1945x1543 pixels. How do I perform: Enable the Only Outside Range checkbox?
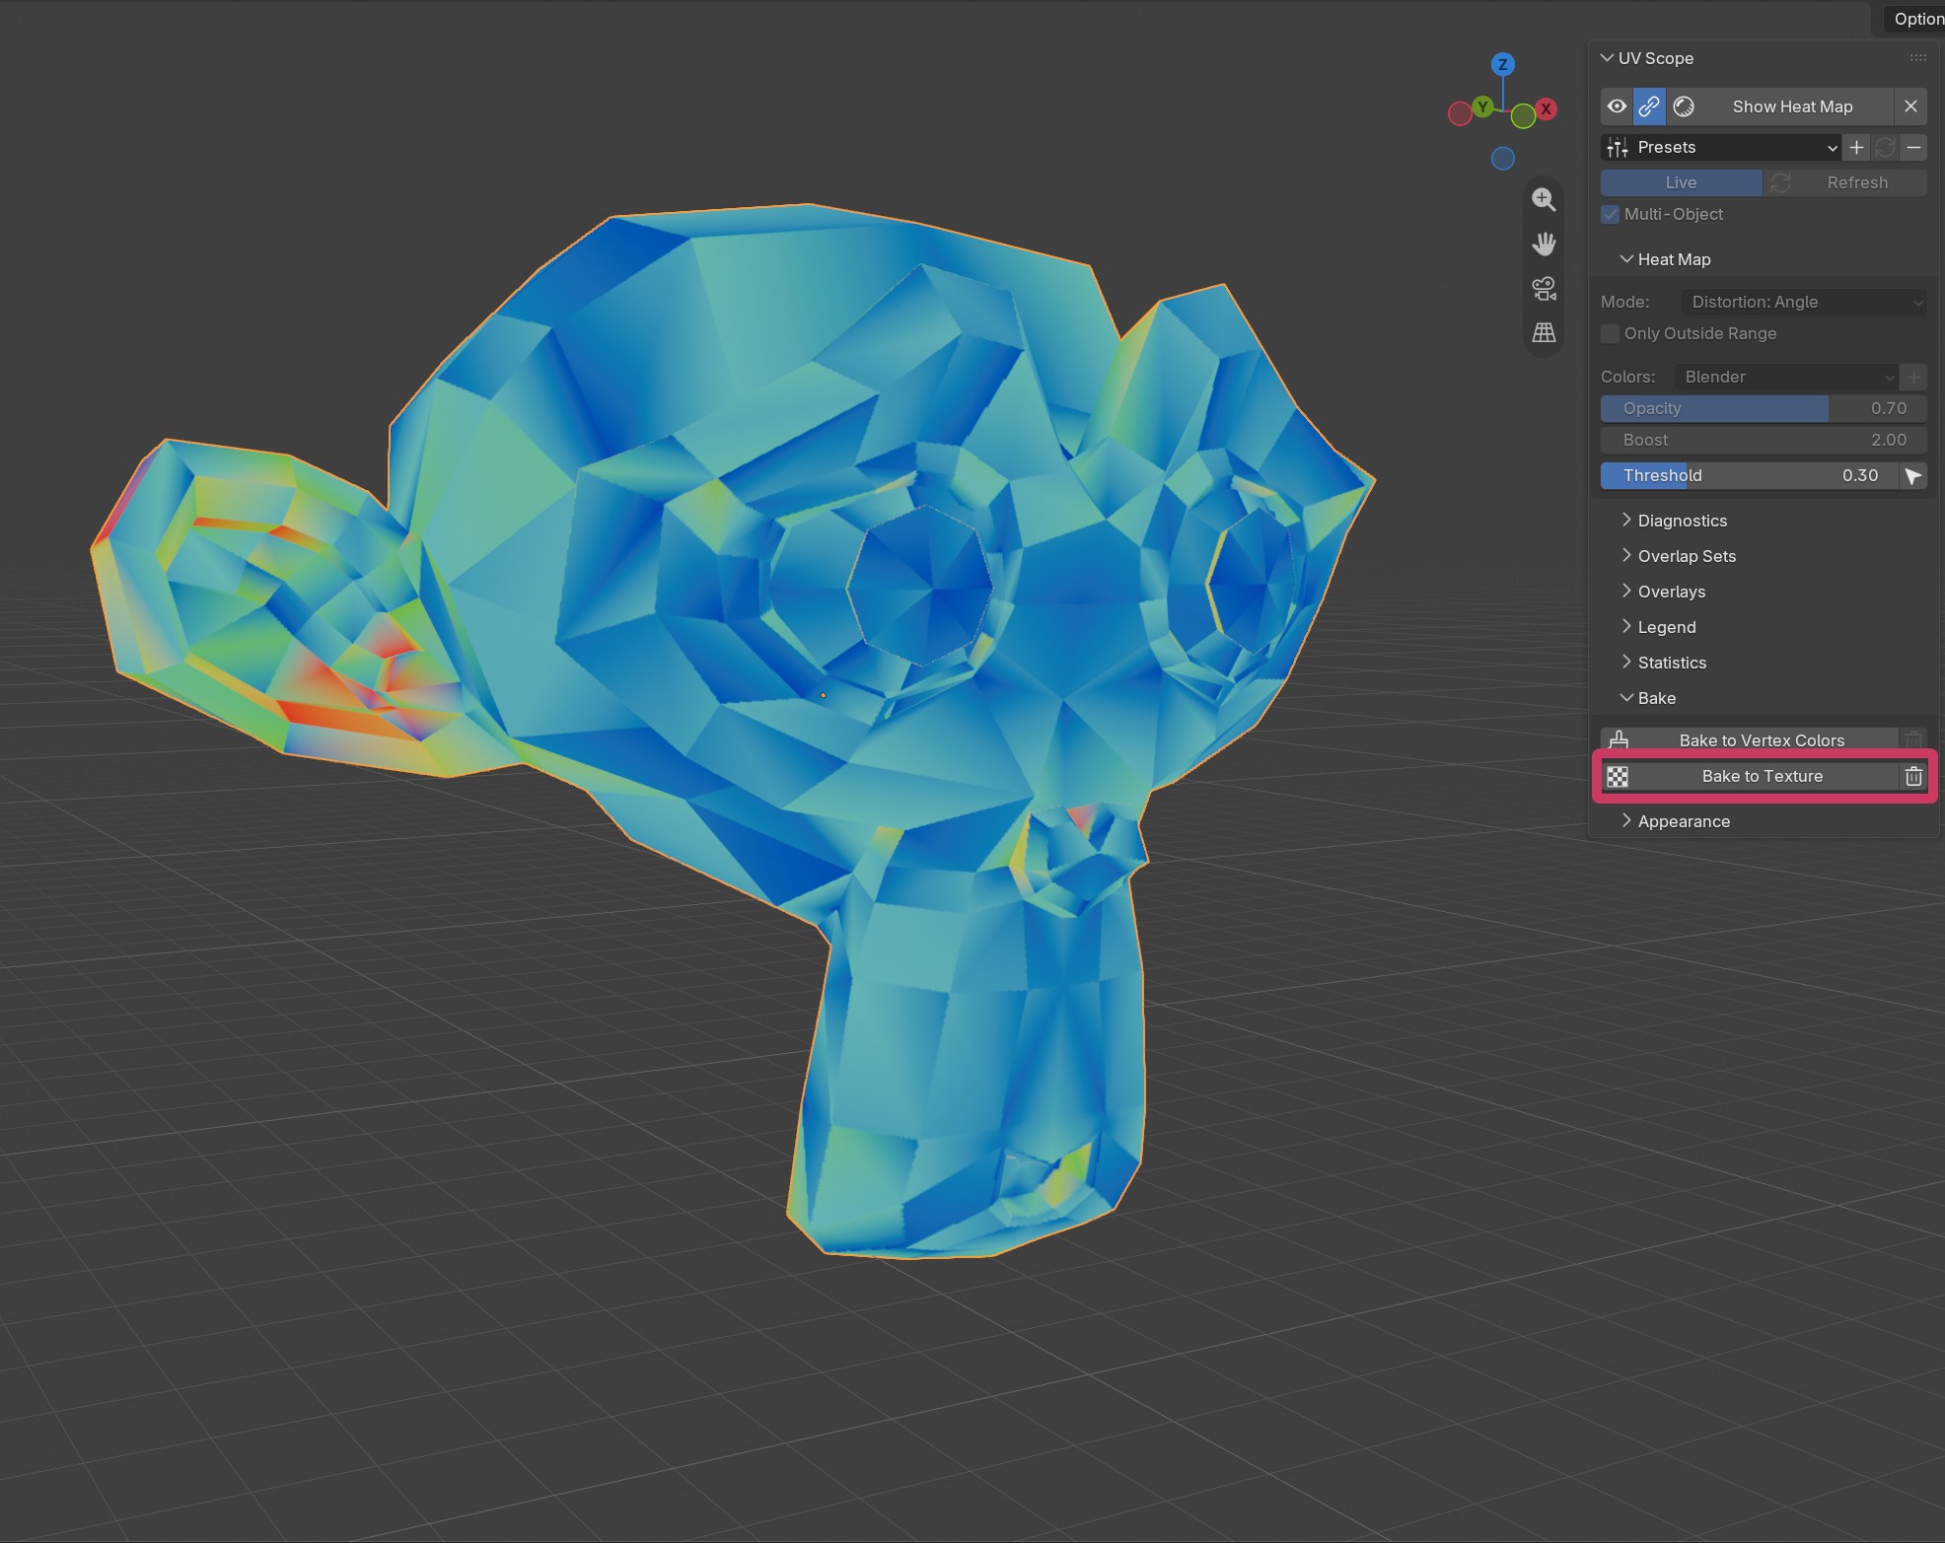1611,333
